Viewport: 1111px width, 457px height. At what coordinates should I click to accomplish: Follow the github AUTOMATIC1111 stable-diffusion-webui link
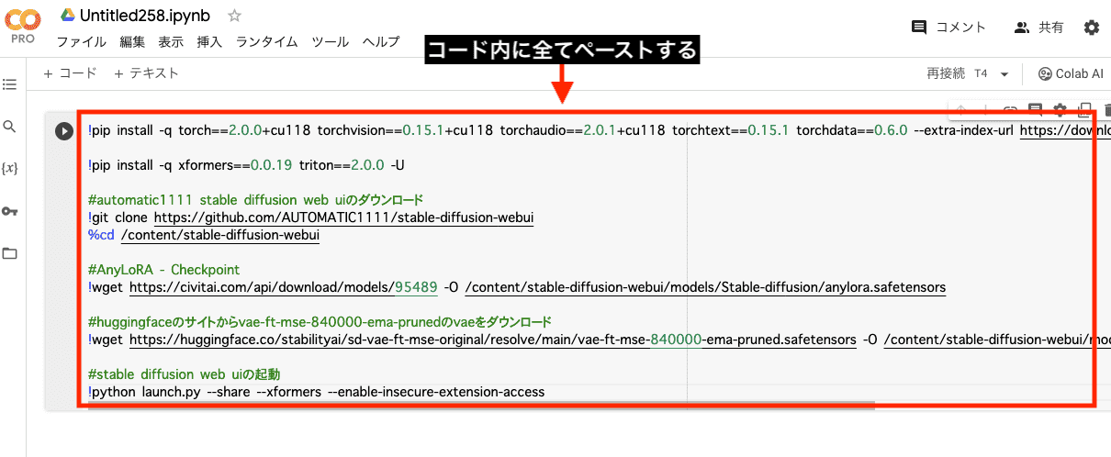[343, 218]
